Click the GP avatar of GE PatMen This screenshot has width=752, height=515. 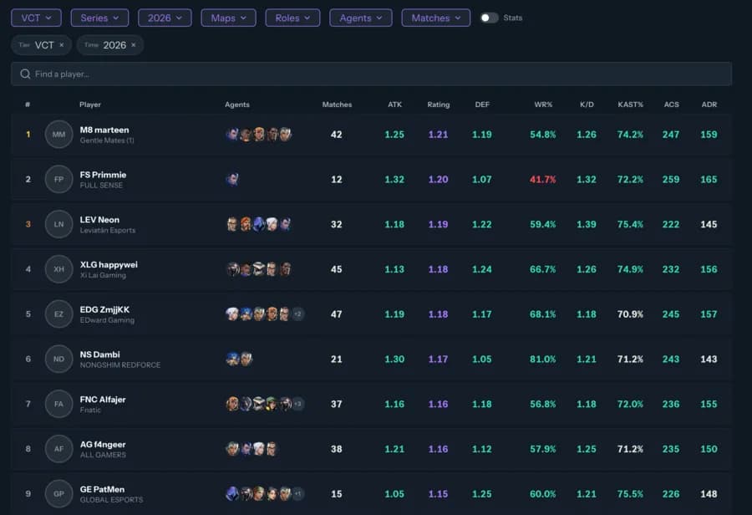pos(58,493)
